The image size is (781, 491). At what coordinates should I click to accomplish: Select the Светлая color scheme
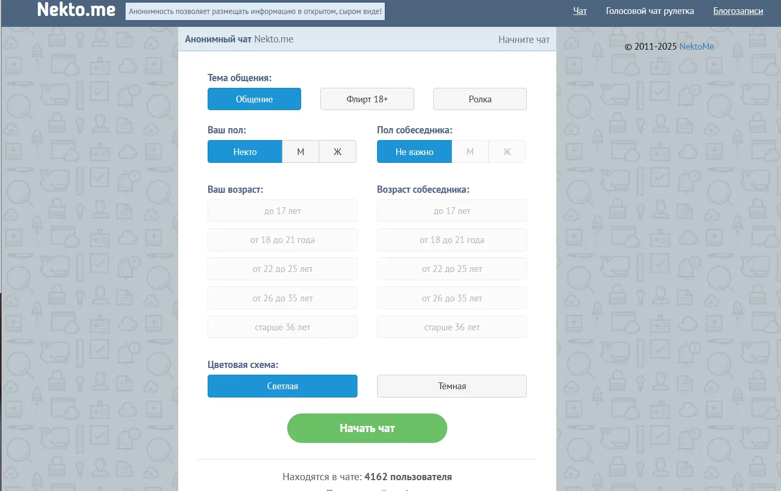[283, 386]
